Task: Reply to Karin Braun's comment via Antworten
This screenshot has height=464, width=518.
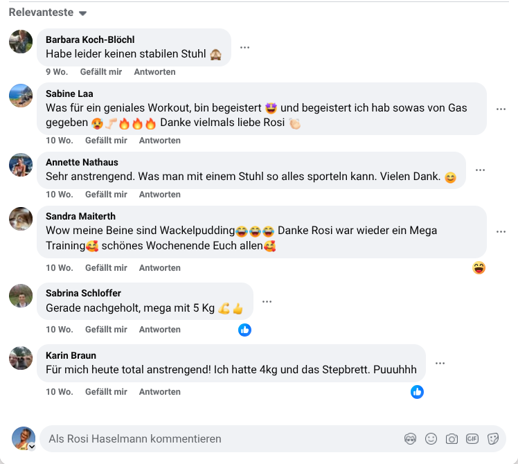Action: coord(159,392)
